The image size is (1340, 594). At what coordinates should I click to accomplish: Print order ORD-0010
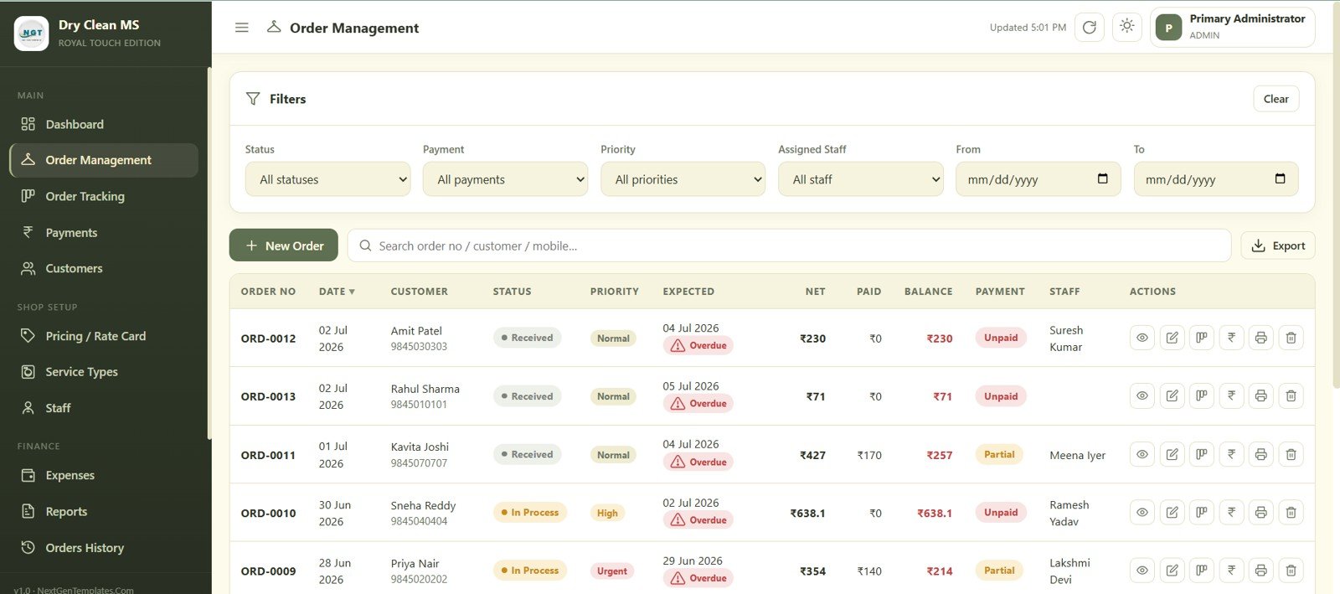pos(1261,512)
